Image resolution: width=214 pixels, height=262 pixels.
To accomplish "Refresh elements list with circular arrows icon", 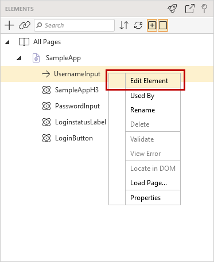I will pyautogui.click(x=138, y=25).
